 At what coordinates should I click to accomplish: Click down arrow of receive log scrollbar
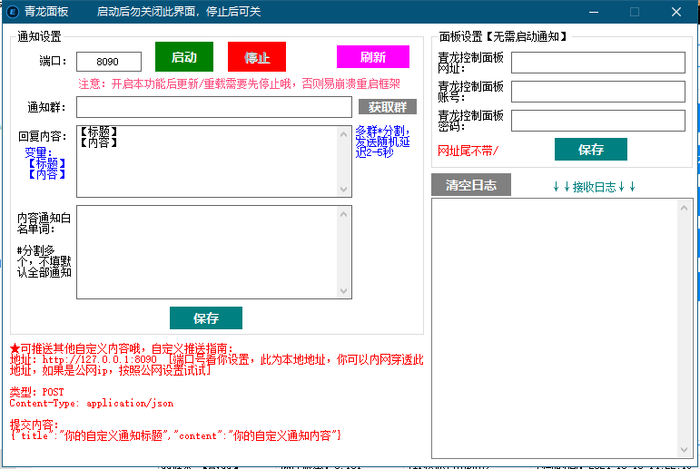[684, 449]
